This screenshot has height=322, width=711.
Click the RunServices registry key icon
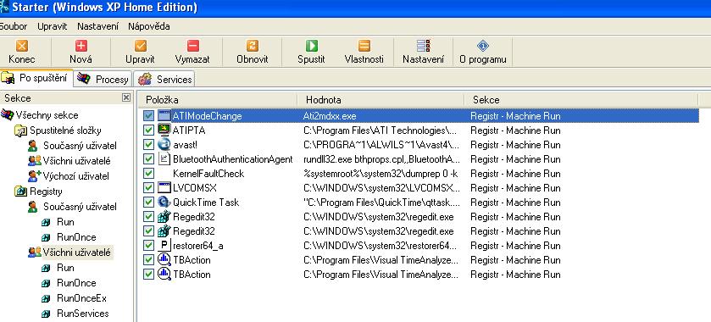pyautogui.click(x=46, y=314)
